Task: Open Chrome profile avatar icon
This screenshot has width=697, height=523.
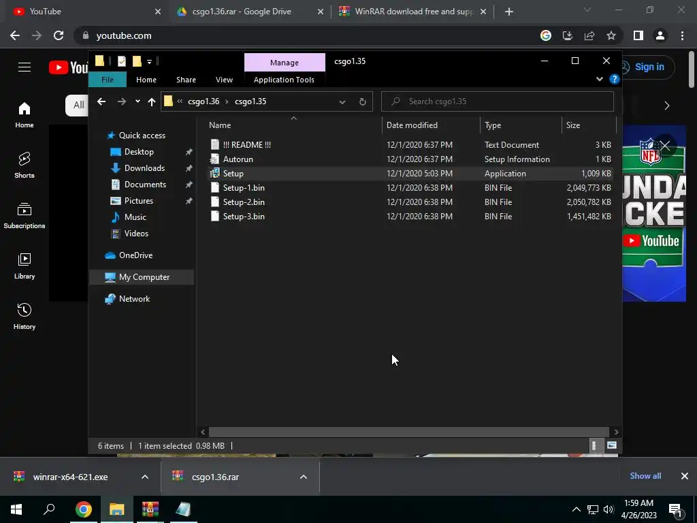Action: (x=660, y=35)
